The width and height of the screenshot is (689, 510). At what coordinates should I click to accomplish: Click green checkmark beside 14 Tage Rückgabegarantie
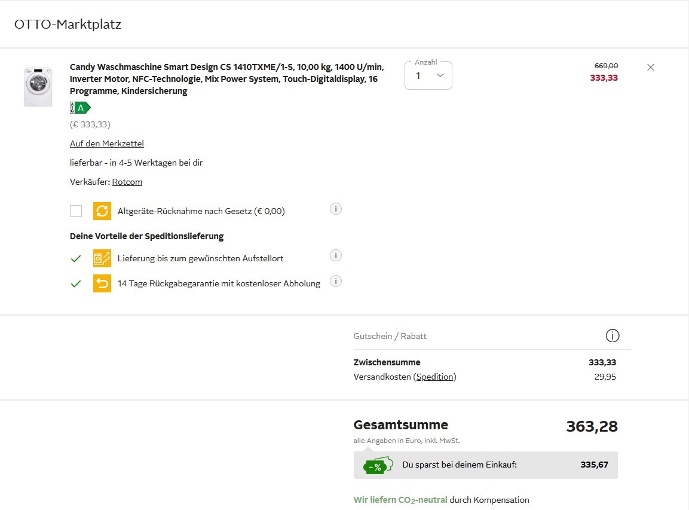click(75, 283)
